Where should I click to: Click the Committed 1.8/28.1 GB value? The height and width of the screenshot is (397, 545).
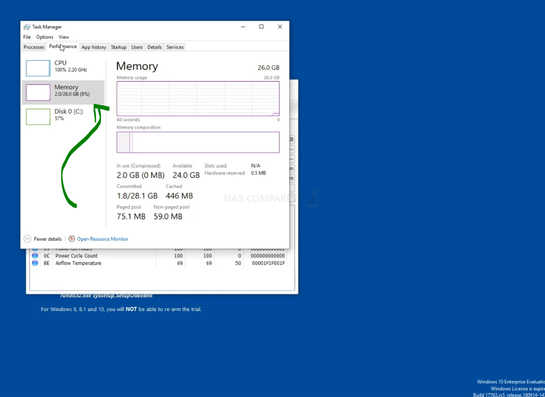click(x=137, y=196)
